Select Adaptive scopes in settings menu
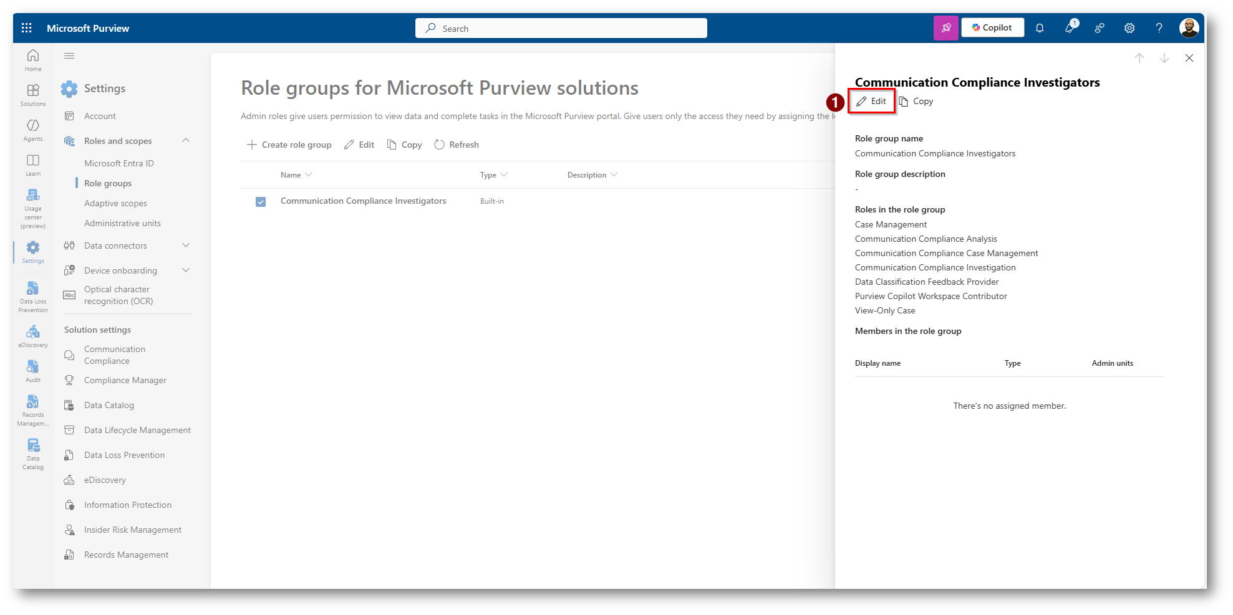The image size is (1233, 615). pyautogui.click(x=115, y=203)
